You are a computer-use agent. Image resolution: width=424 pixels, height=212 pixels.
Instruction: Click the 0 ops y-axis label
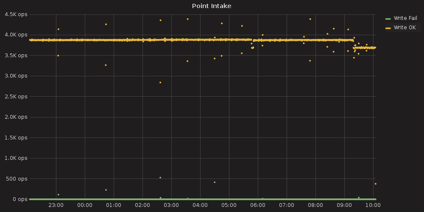(x=20, y=199)
